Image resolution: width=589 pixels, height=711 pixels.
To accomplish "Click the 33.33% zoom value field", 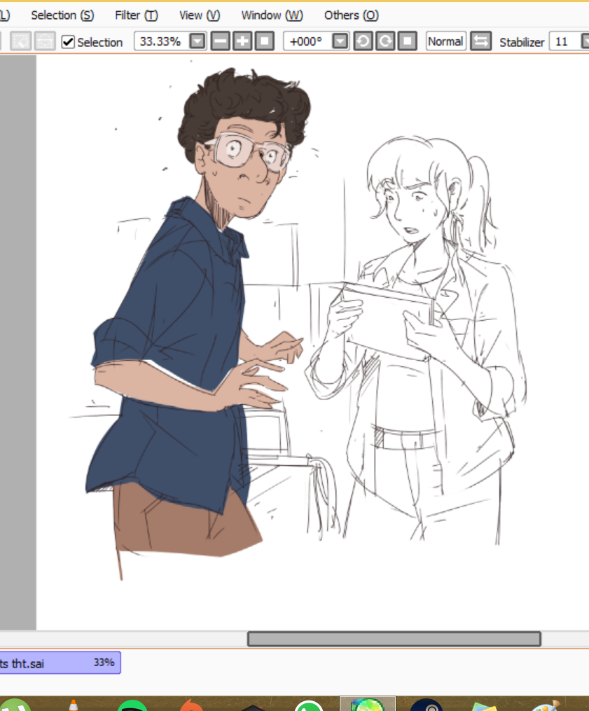I will point(161,41).
